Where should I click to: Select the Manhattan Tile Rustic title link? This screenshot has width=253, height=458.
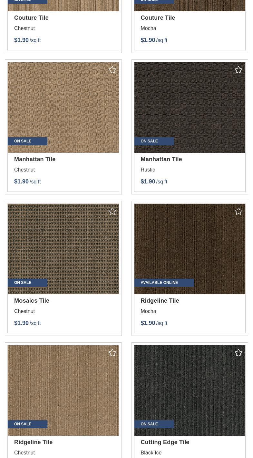point(161,159)
